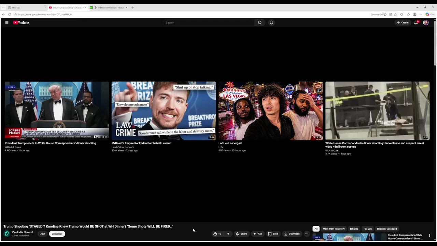Click the browser address bar URL
The height and width of the screenshot is (246, 437).
(x=45, y=14)
